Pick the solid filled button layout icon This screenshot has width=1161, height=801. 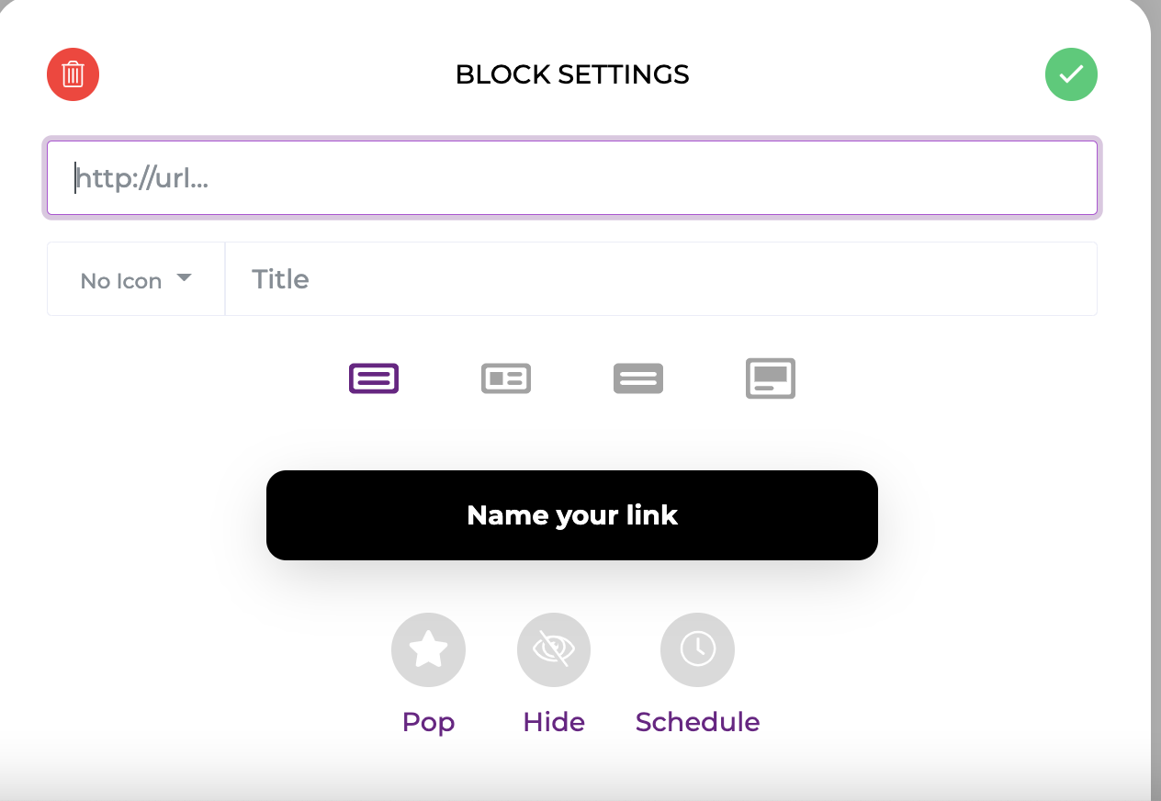(x=638, y=378)
